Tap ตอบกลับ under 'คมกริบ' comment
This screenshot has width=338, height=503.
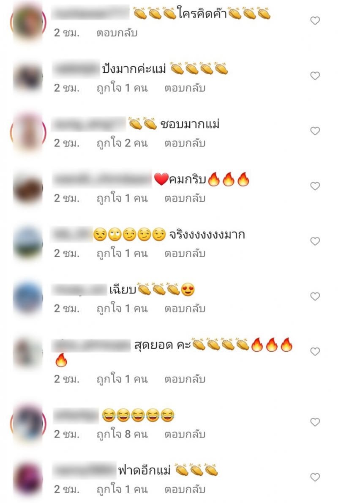pos(185,199)
